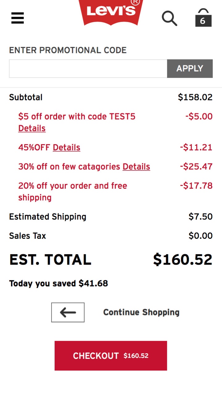View Details for the 45%OFF promotion
This screenshot has width=222, height=412.
pos(67,147)
